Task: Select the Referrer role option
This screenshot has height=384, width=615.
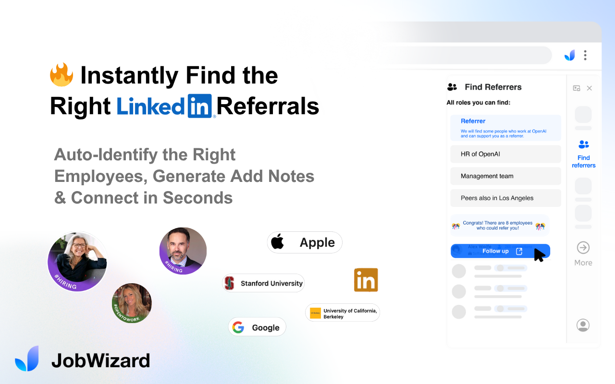Action: tap(505, 128)
